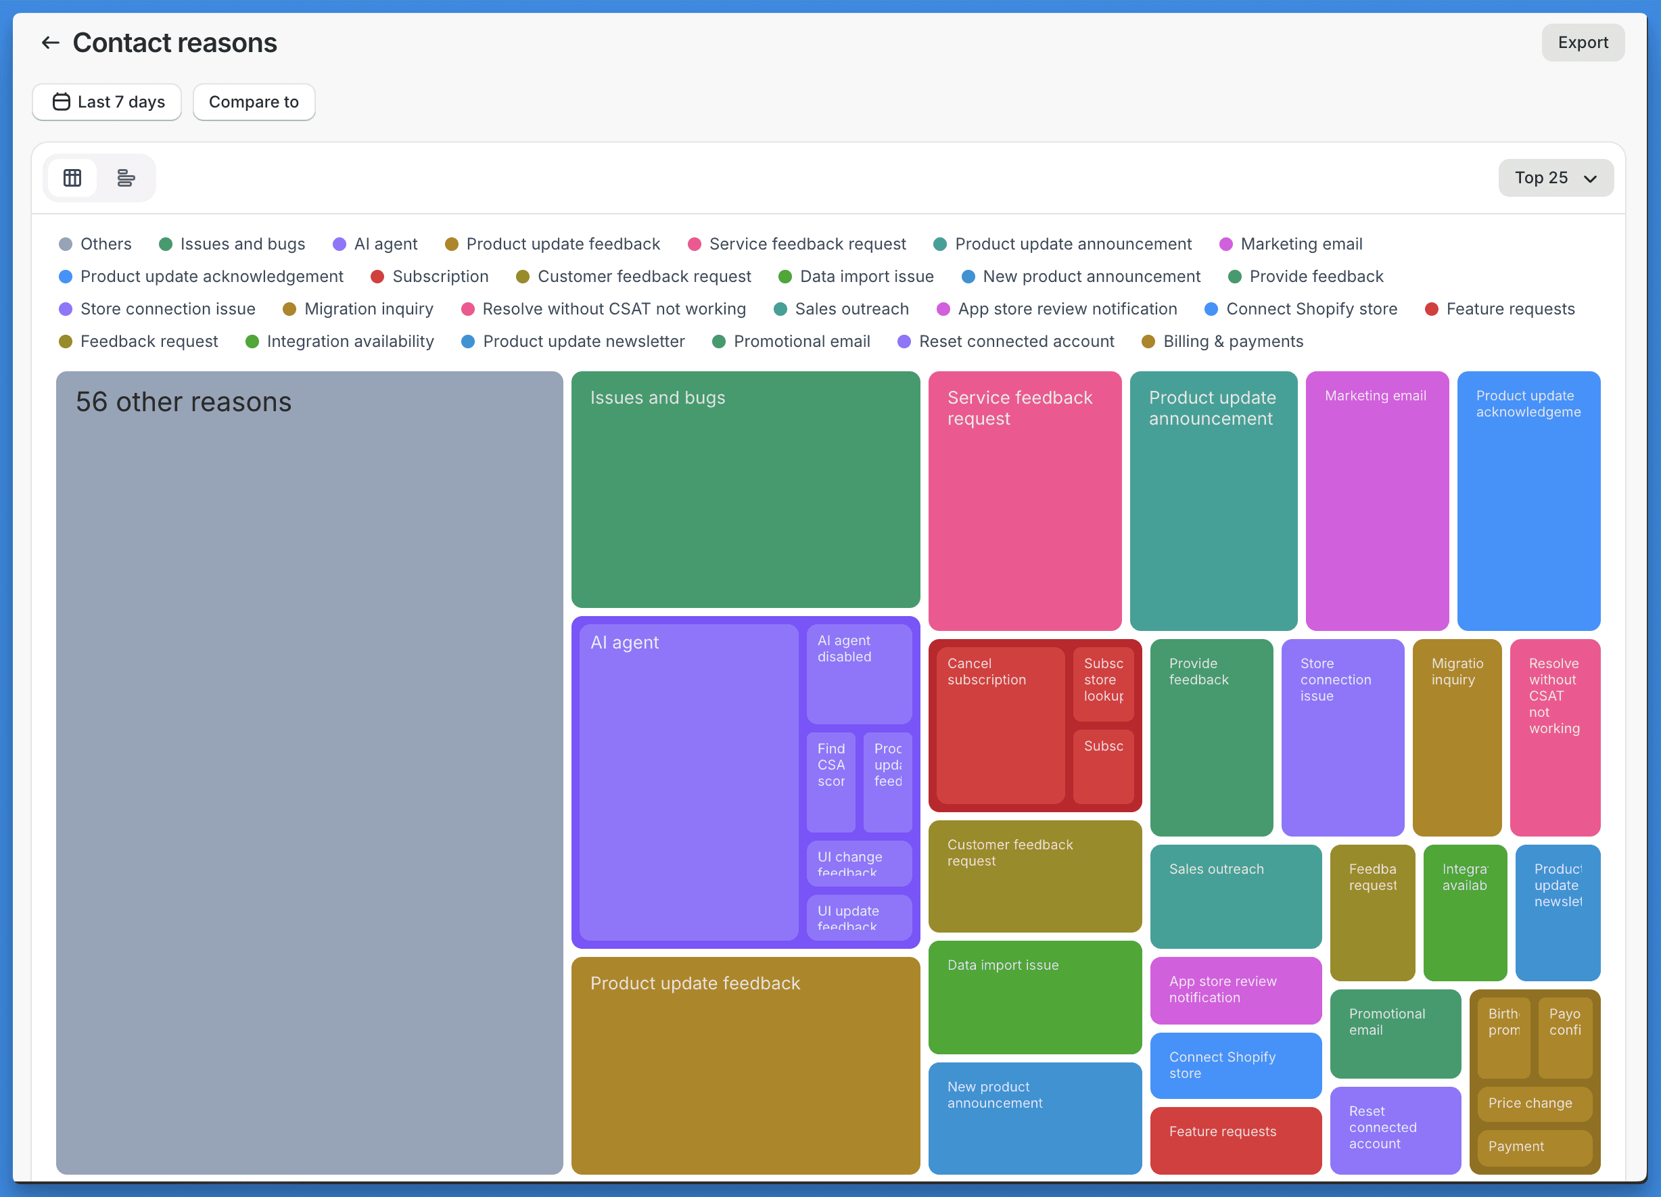Click the Marketing email legend color dot

pyautogui.click(x=1226, y=245)
